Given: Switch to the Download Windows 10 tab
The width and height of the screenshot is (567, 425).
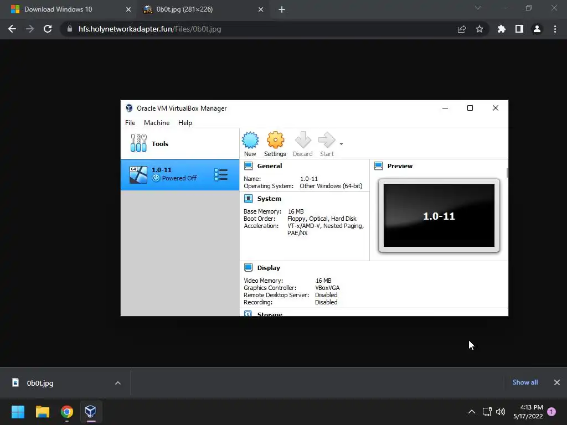Looking at the screenshot, I should 69,9.
